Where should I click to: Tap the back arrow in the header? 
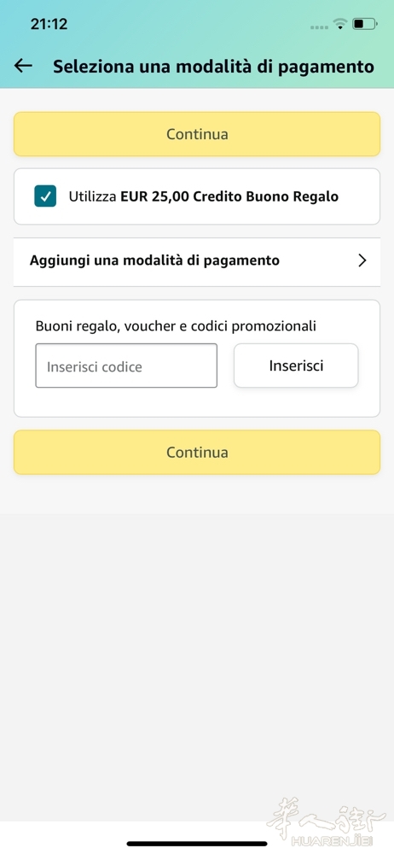[x=23, y=66]
